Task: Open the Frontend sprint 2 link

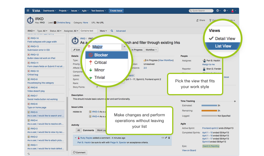Action: [210, 128]
